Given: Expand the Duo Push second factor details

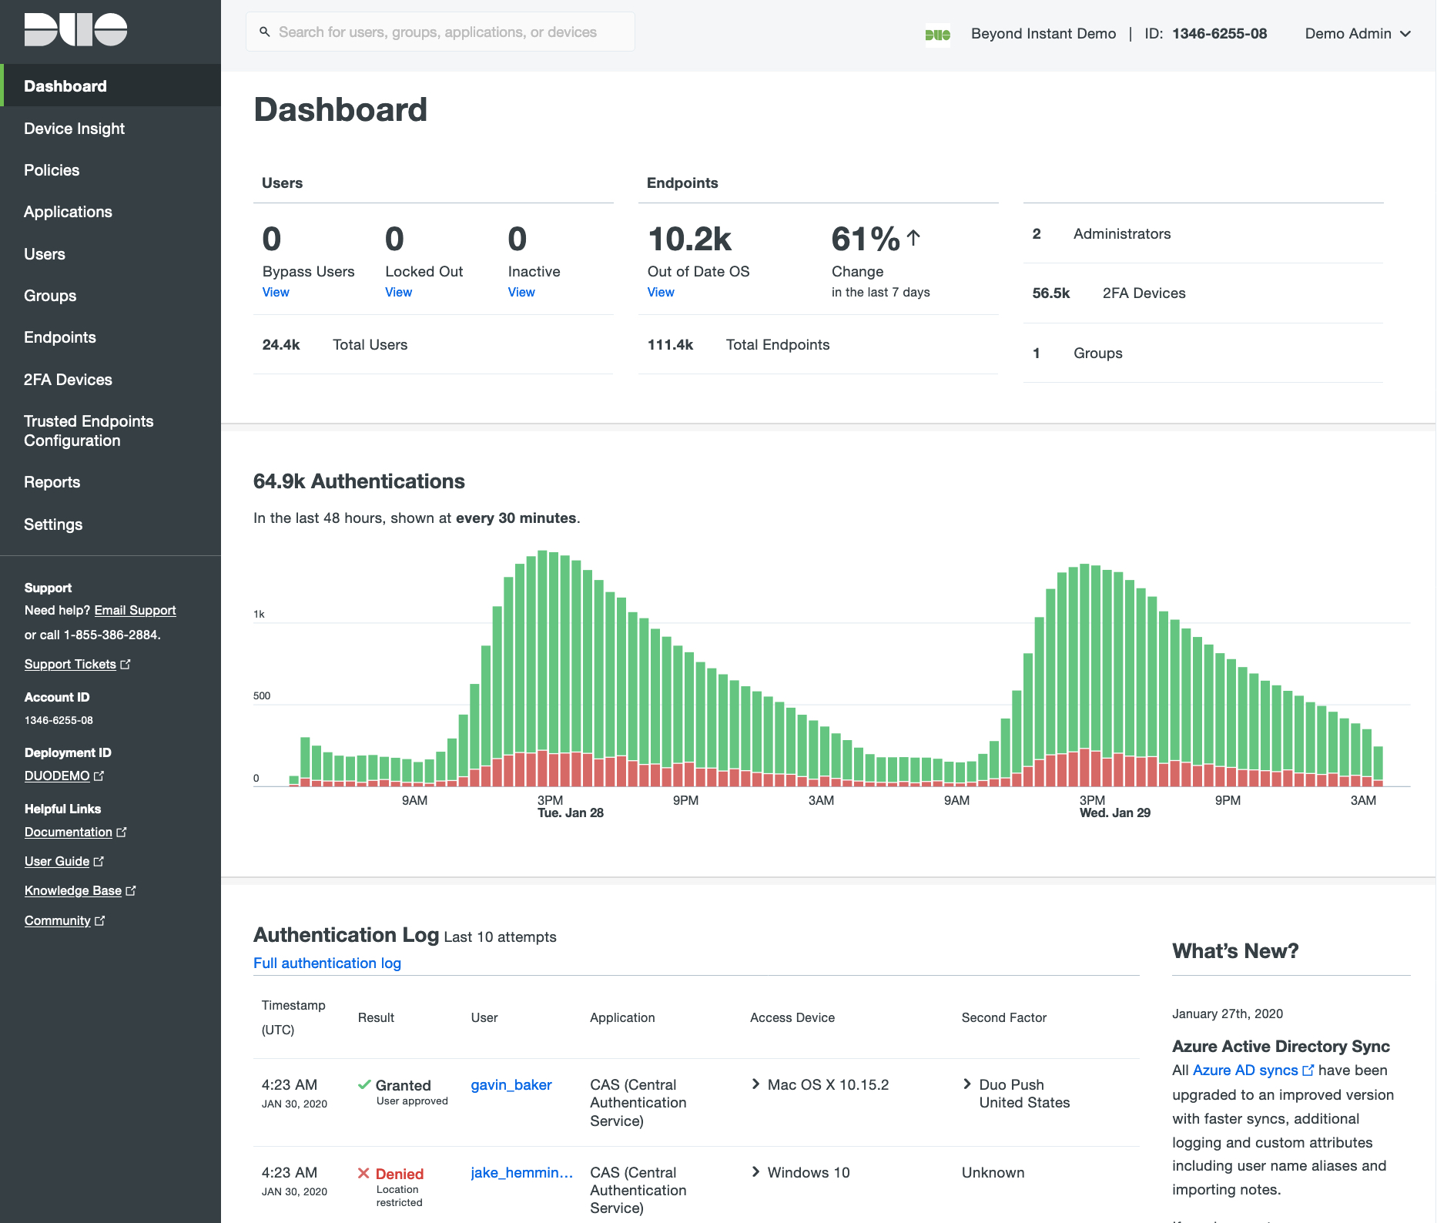Looking at the screenshot, I should [967, 1084].
